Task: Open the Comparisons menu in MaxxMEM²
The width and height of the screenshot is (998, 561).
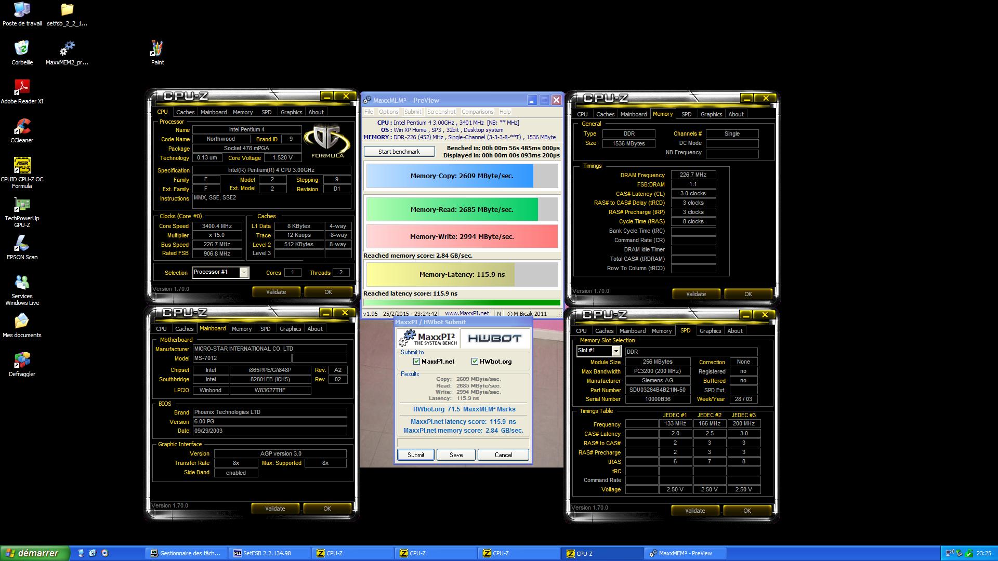Action: [x=477, y=112]
